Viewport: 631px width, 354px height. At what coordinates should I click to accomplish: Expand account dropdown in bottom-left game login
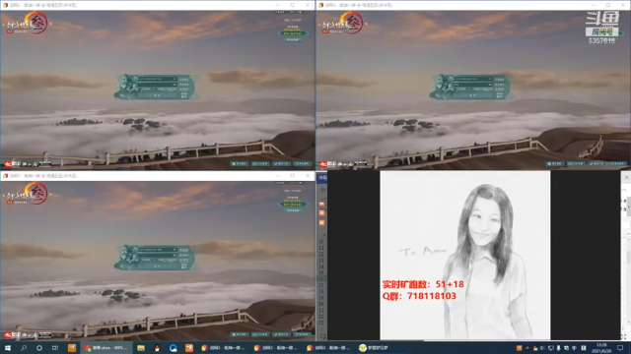(x=175, y=250)
